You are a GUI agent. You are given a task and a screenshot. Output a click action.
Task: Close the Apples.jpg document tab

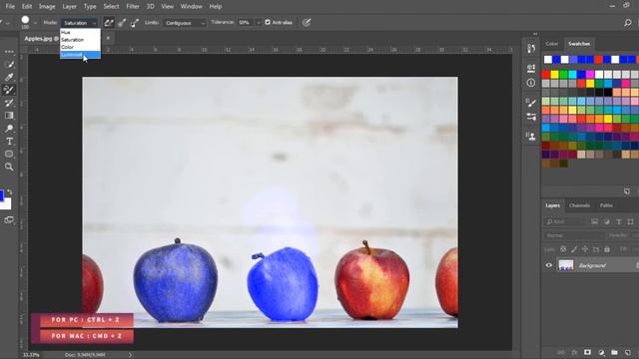point(108,38)
